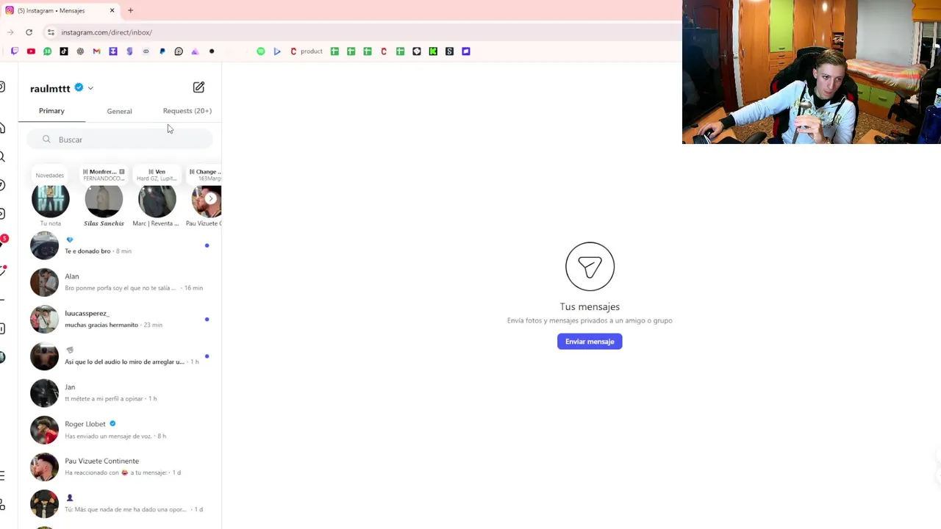Open the ChatGPT bookmark icon

[80, 51]
